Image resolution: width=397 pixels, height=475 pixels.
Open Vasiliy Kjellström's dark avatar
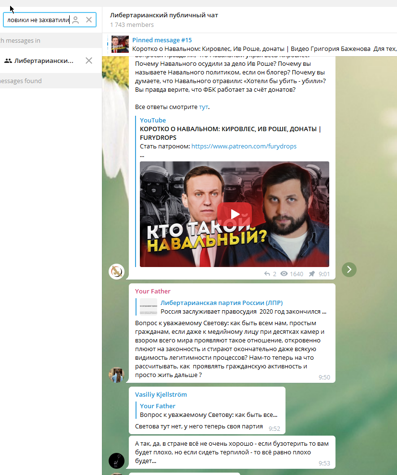coord(117,461)
